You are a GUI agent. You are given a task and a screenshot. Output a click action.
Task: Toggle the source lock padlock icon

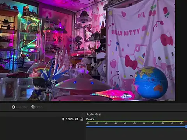82,119
